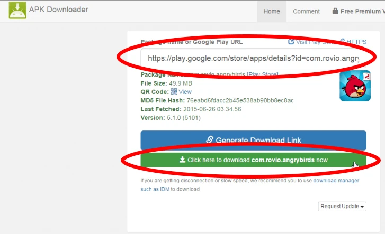Click the Angry Birds app icon thumbnail
The image size is (385, 234).
[x=355, y=86]
